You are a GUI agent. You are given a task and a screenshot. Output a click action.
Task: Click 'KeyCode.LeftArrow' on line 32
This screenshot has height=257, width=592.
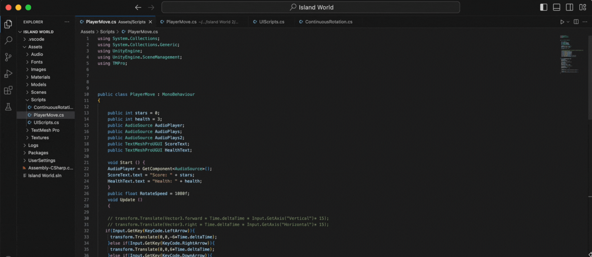[x=167, y=231]
